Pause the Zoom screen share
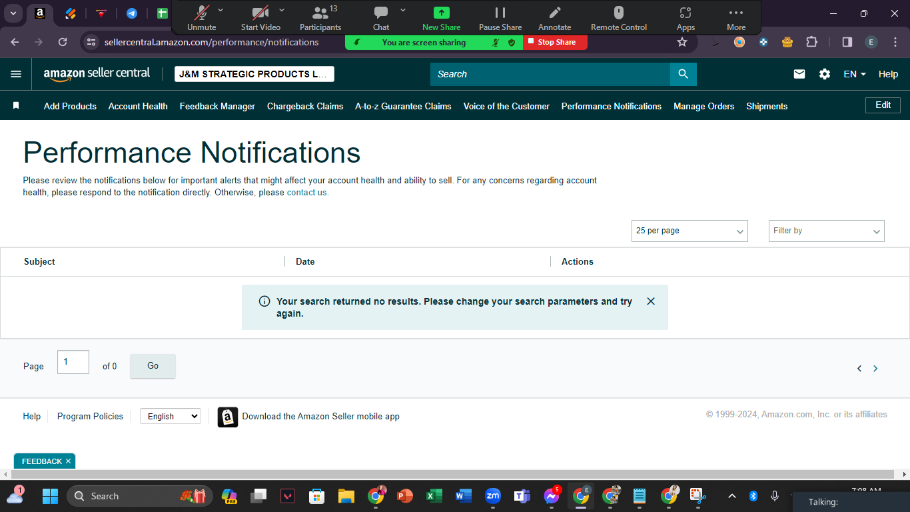 tap(500, 18)
